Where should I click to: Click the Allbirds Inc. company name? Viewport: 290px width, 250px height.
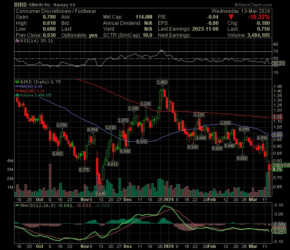pyautogui.click(x=40, y=5)
